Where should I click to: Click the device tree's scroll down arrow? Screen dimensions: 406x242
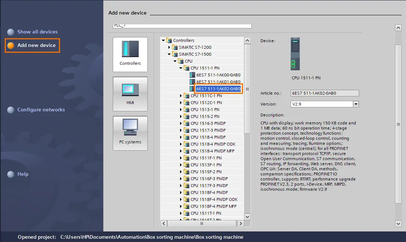[x=247, y=217]
